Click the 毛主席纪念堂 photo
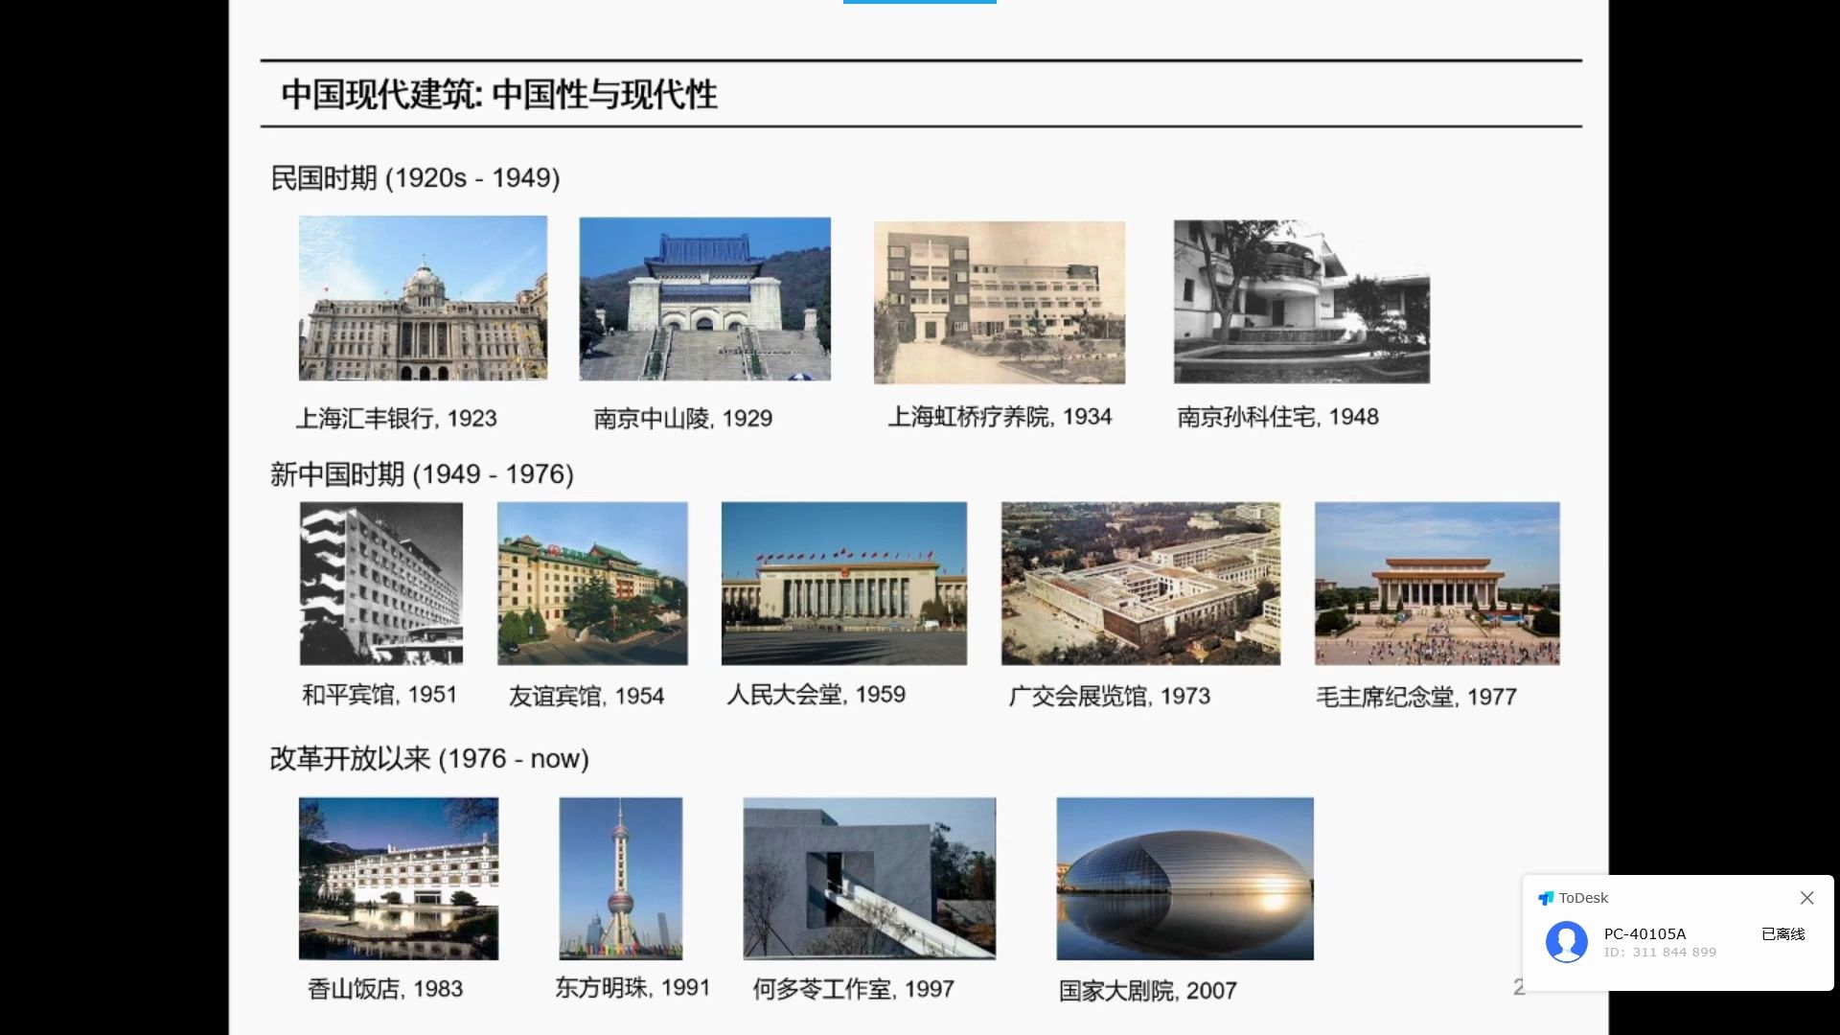Screen dimensions: 1840x1035 (1437, 584)
